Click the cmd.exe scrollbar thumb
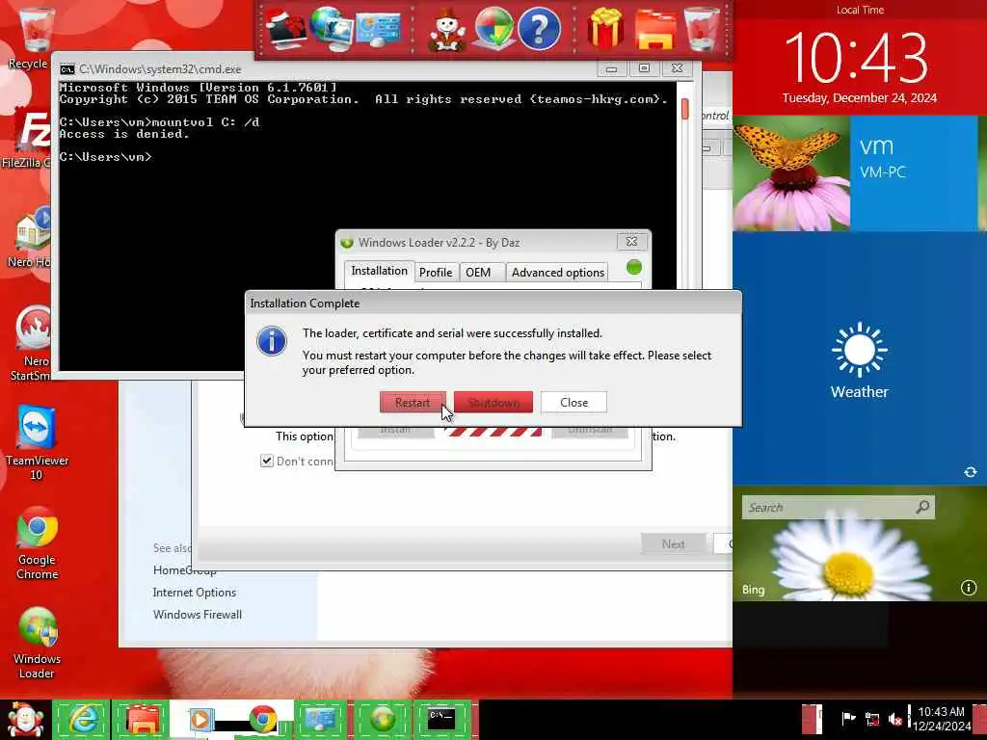The width and height of the screenshot is (987, 740). (x=685, y=108)
